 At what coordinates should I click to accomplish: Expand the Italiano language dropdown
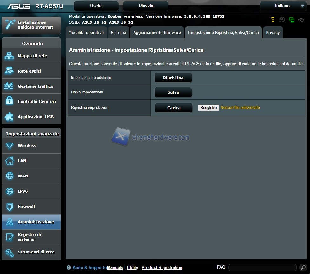pyautogui.click(x=283, y=6)
